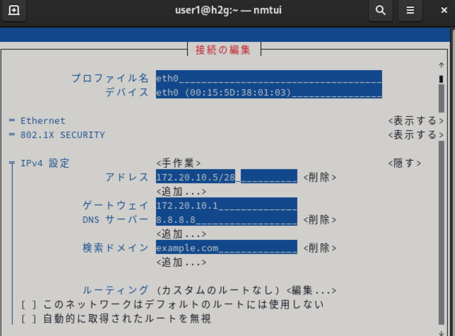This screenshot has height=336, width=455.
Task: Toggle '自動的に取得されたルートを無視' checkbox
Action: [29, 319]
